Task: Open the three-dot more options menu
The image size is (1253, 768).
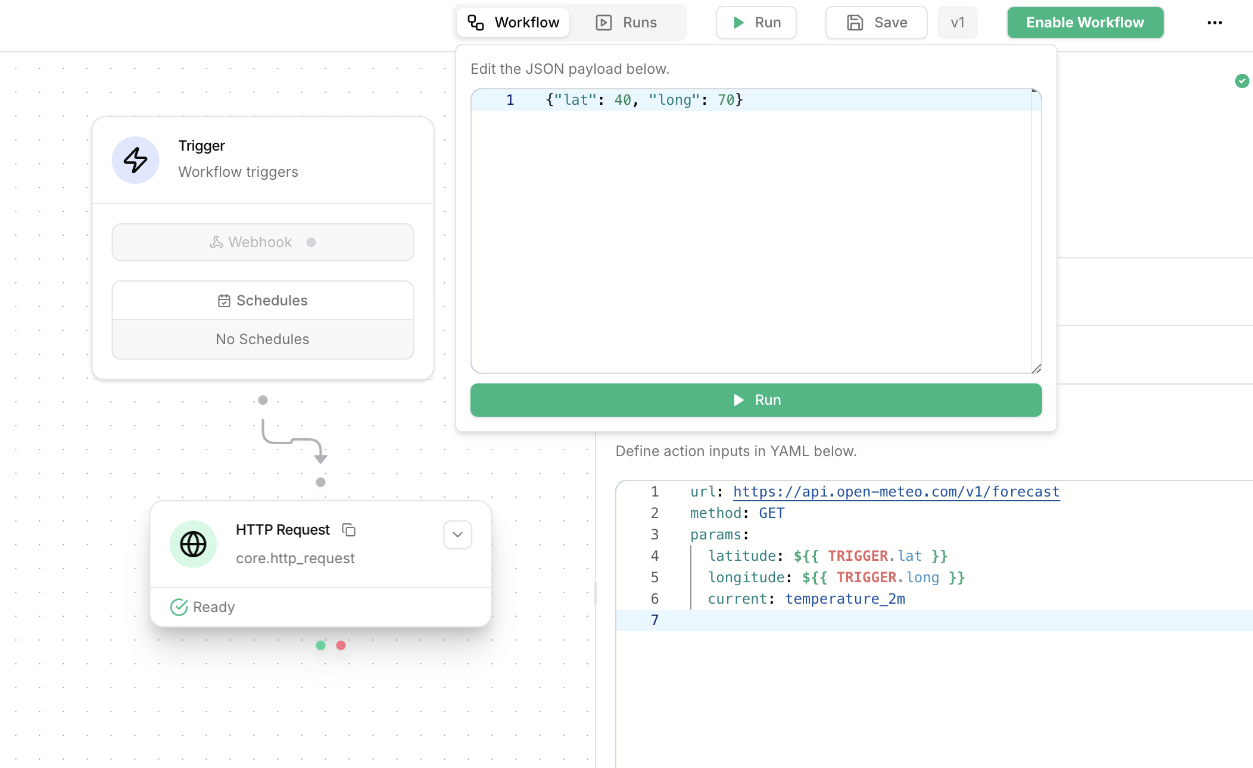Action: tap(1214, 23)
